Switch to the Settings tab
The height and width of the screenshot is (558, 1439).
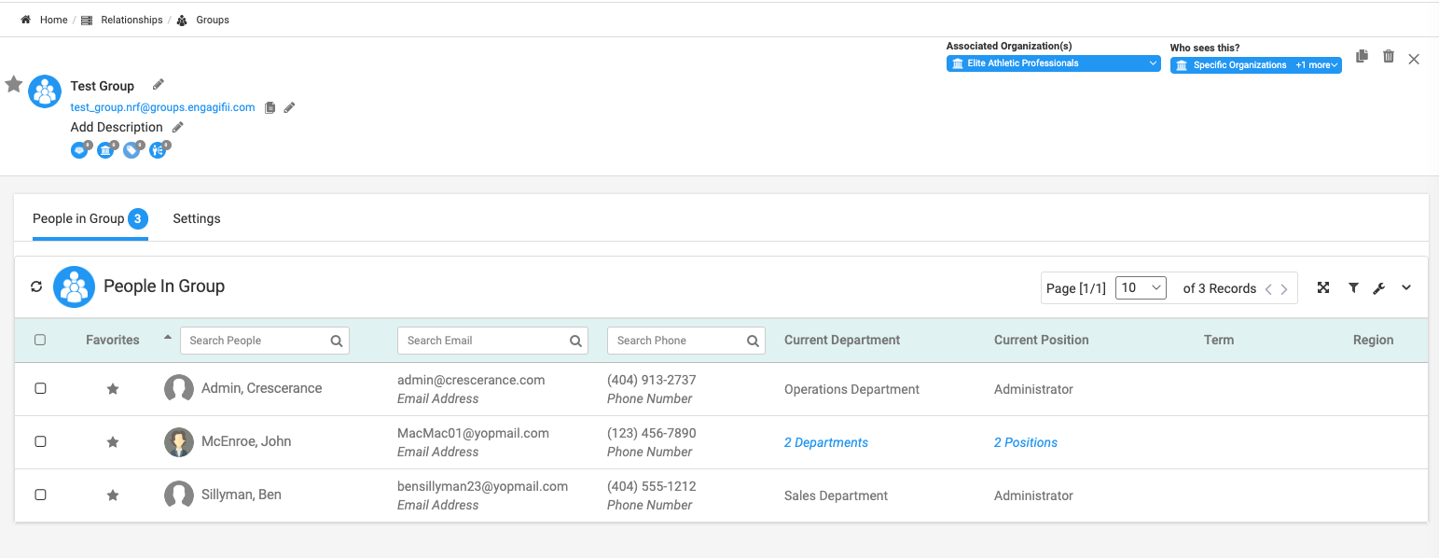pos(197,218)
